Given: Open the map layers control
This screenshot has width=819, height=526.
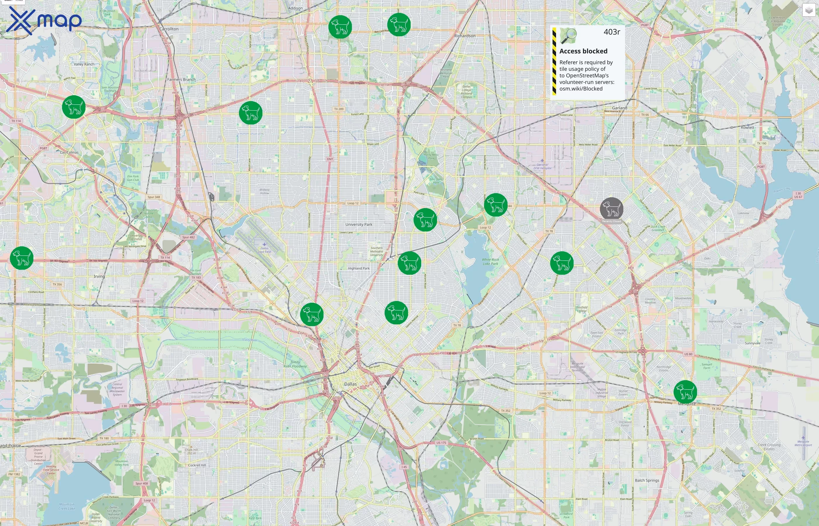Looking at the screenshot, I should coord(808,10).
